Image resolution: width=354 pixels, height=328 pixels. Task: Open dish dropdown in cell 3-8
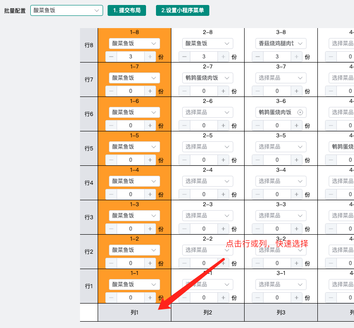tap(281, 43)
